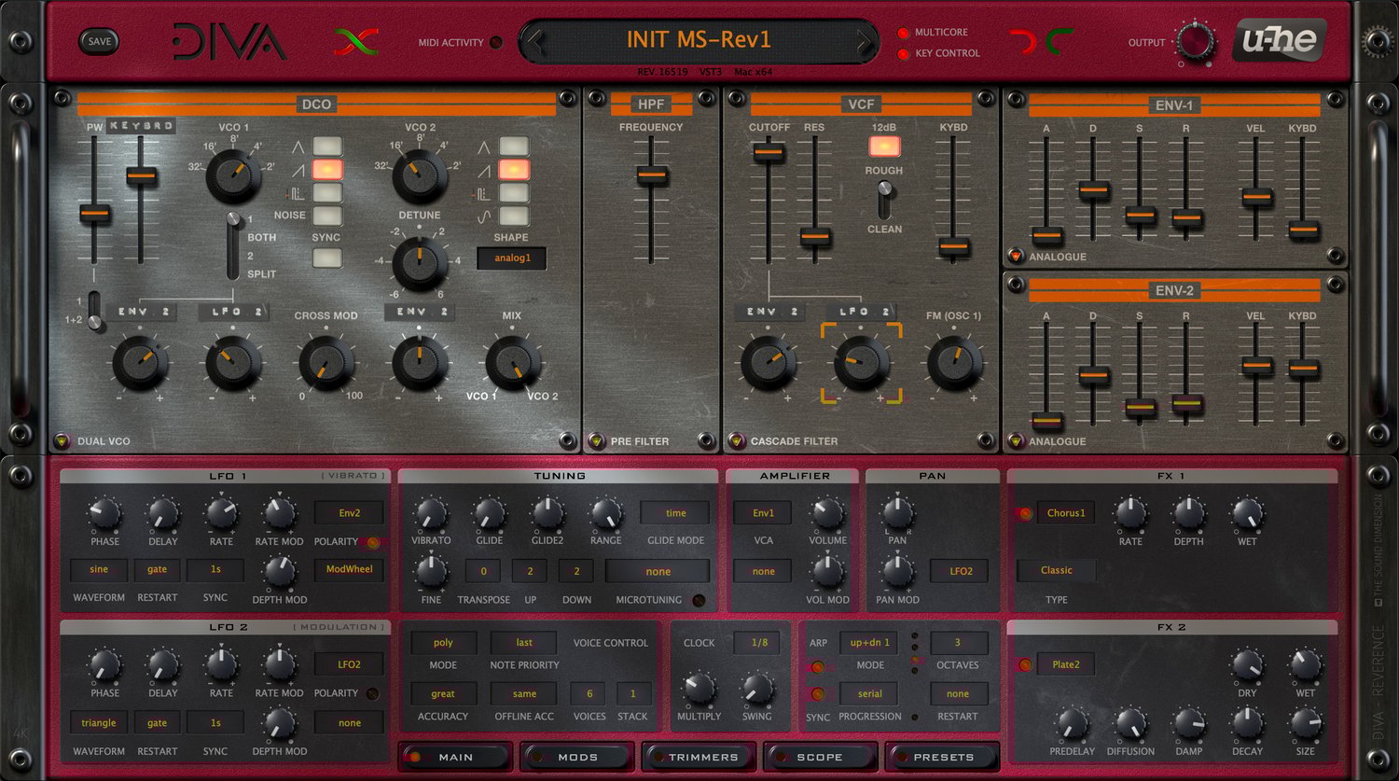Switch to the PRESETS tab
The image size is (1399, 781).
pos(942,757)
